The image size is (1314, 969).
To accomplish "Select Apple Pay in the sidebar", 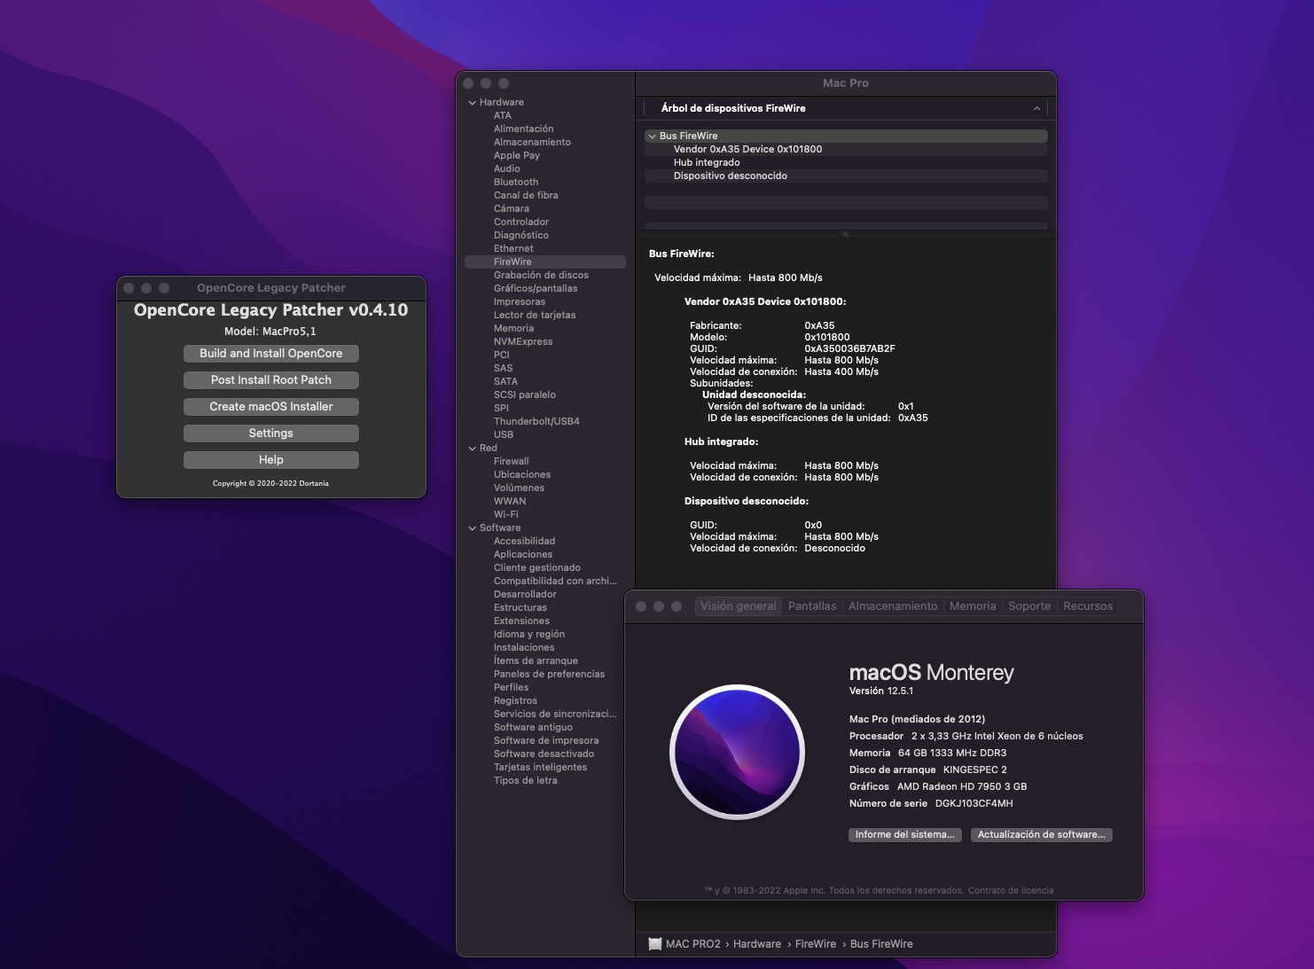I will [517, 156].
